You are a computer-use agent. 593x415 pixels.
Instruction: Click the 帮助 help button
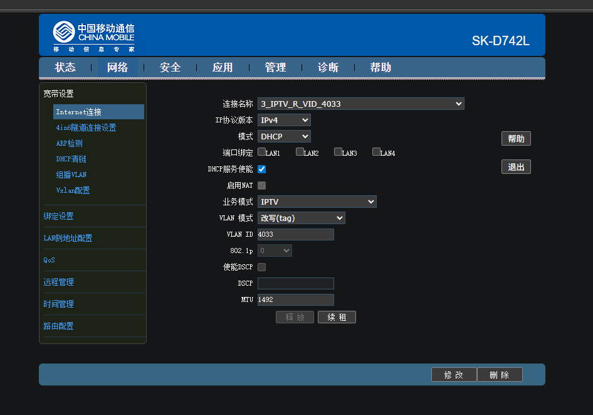pyautogui.click(x=516, y=139)
